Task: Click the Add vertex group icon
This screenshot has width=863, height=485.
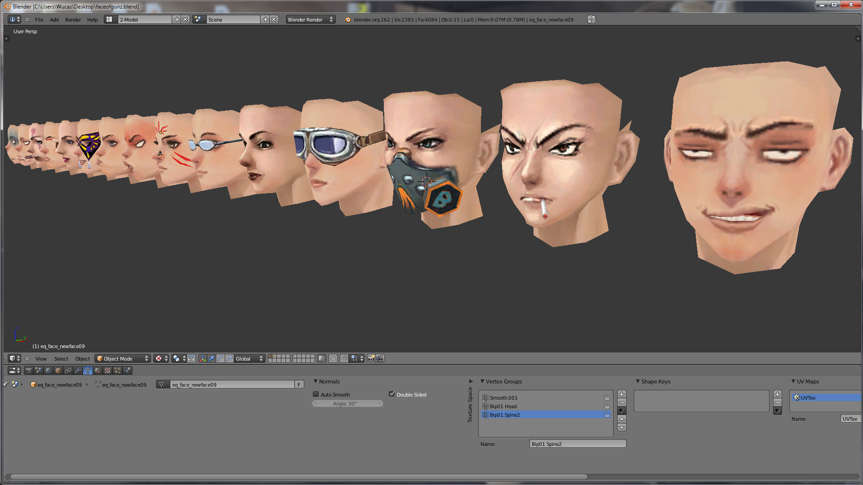Action: [621, 394]
